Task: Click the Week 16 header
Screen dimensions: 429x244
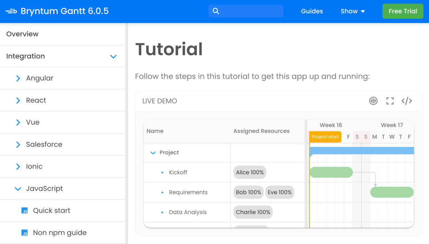Action: pyautogui.click(x=331, y=125)
